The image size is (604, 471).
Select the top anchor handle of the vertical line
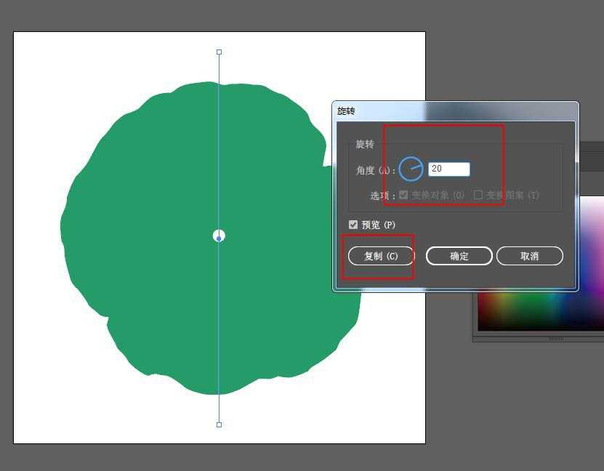click(x=219, y=52)
